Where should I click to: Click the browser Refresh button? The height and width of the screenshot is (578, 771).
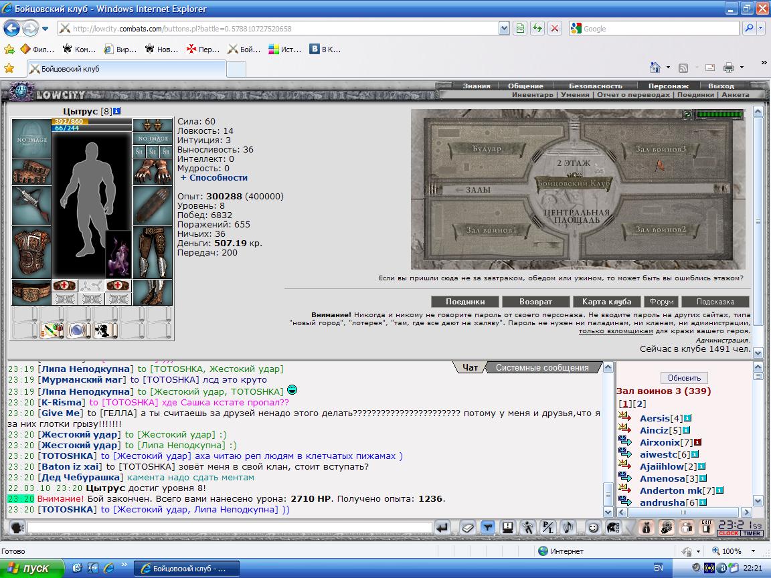(x=537, y=29)
